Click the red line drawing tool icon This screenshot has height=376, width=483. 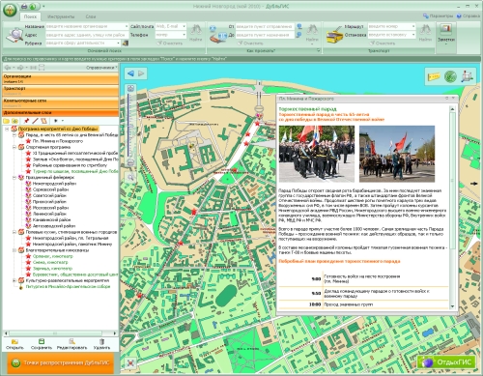(x=35, y=121)
